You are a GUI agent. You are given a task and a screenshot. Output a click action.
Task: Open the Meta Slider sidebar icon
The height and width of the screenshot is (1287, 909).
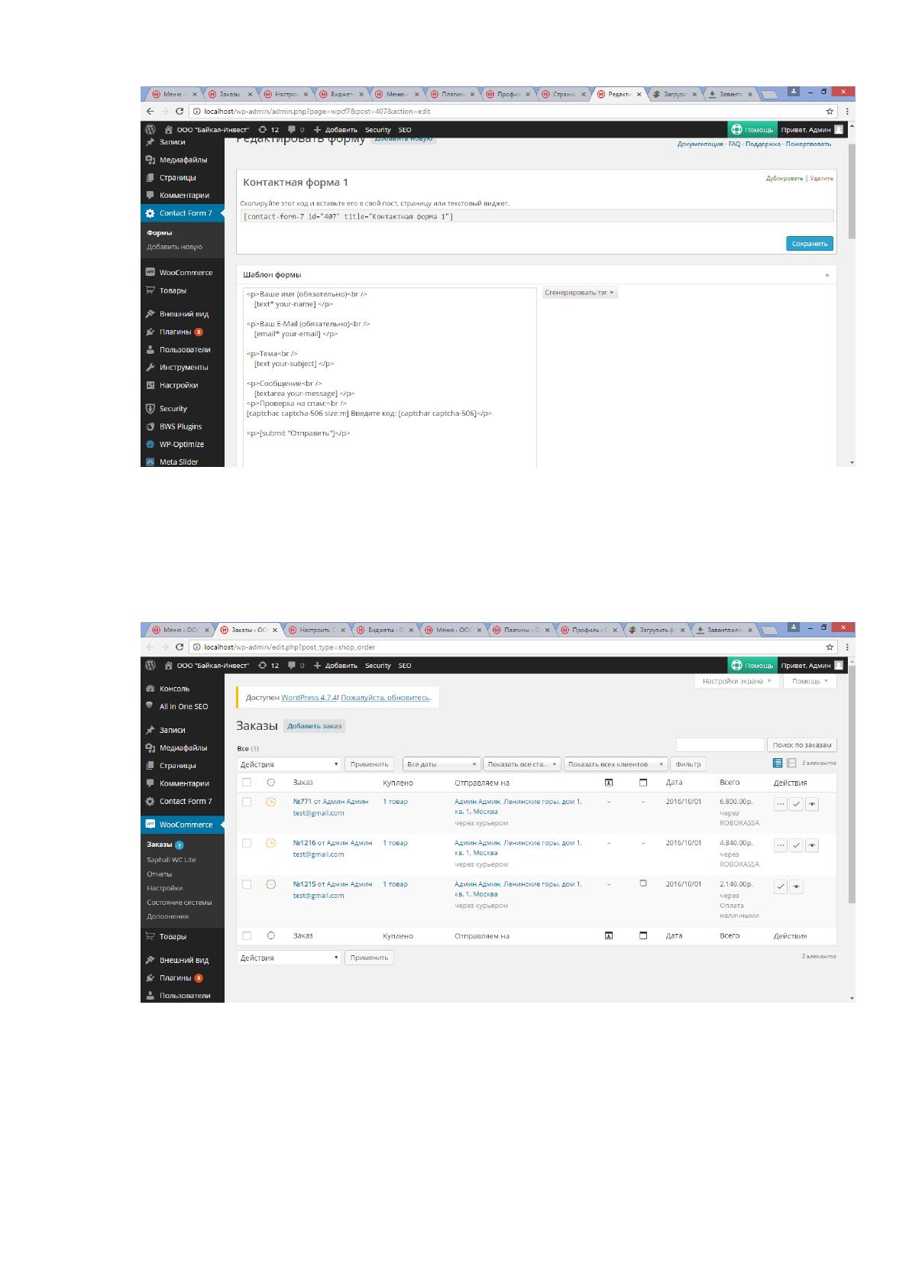coord(150,462)
